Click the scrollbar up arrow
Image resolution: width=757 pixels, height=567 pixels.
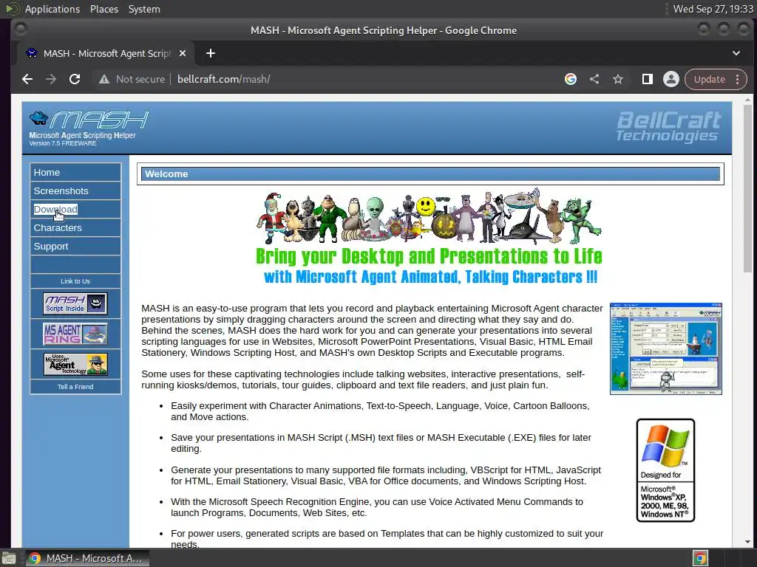(747, 100)
